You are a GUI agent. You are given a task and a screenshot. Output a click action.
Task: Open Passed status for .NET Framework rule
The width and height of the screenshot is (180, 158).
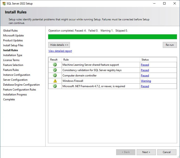(x=145, y=86)
